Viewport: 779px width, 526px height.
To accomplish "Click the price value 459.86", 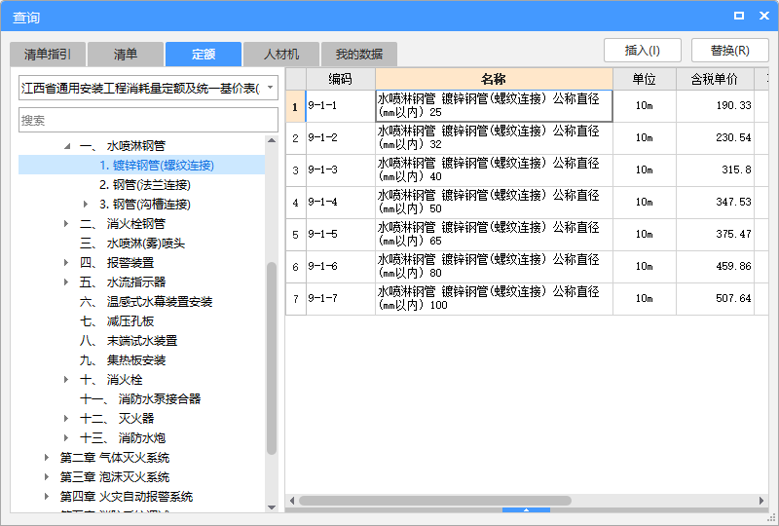I will click(733, 267).
